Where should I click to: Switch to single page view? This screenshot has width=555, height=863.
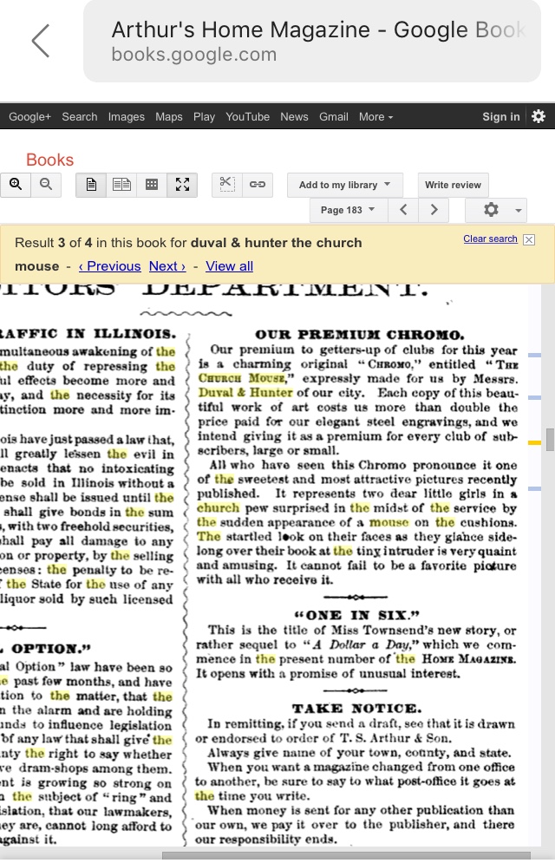click(91, 185)
